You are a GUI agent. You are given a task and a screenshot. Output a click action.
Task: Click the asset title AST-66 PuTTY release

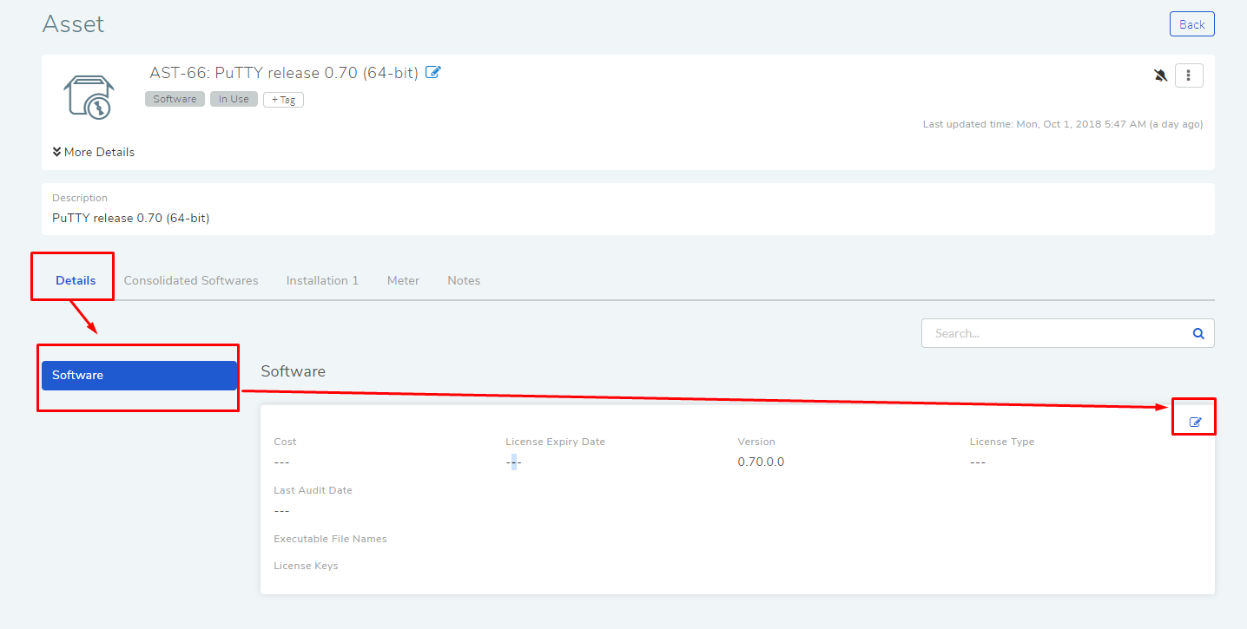point(284,73)
